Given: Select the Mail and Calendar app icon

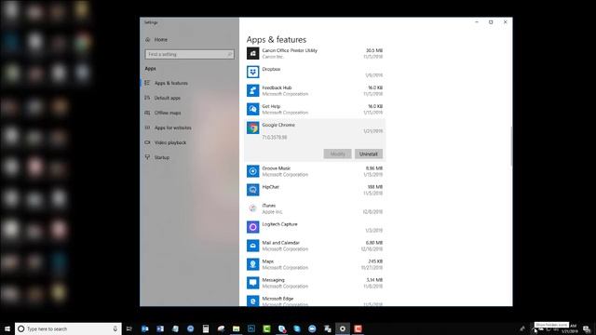Looking at the screenshot, I should click(x=252, y=246).
